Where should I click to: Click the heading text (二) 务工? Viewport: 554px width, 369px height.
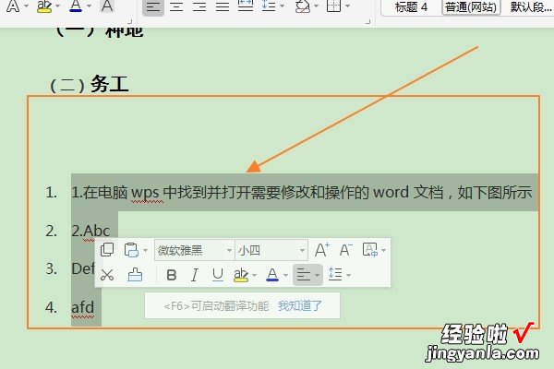pos(89,84)
